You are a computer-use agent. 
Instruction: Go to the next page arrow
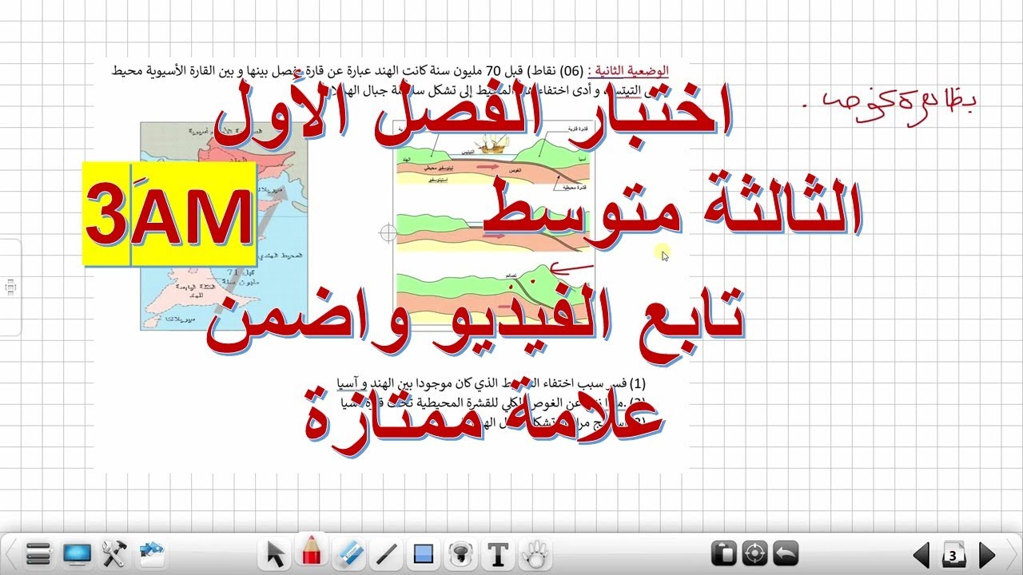[x=987, y=553]
